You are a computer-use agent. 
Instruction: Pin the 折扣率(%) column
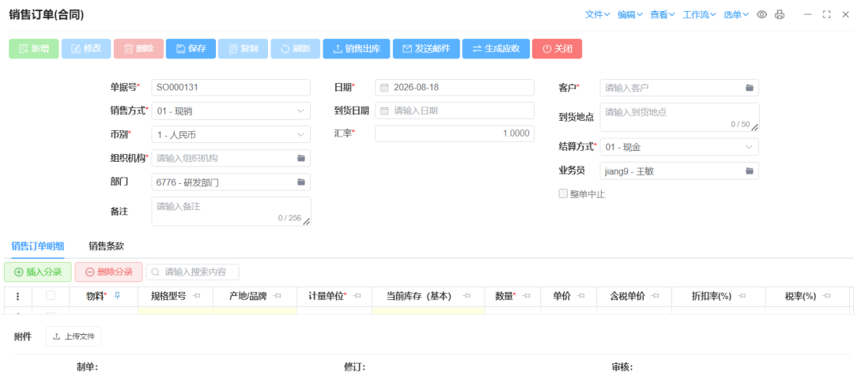coord(741,296)
